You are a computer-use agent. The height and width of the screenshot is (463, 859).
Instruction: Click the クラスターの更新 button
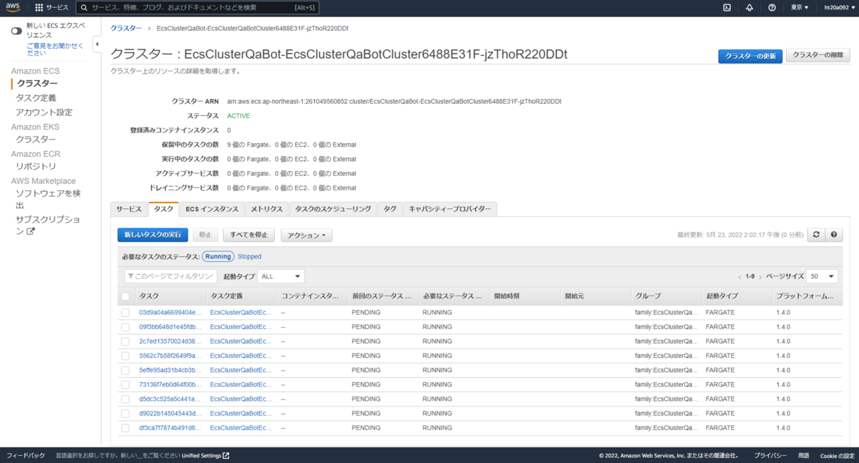[x=750, y=56]
